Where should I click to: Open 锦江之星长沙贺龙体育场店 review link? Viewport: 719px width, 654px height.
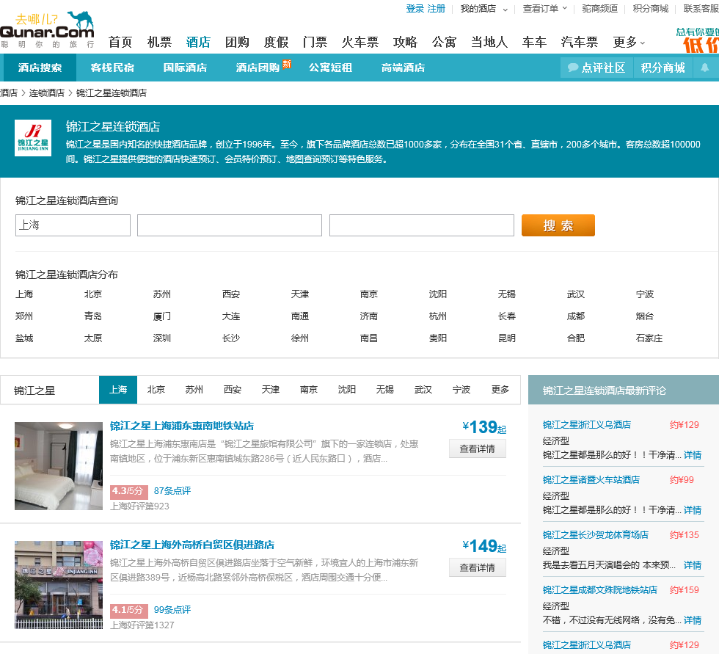click(596, 535)
